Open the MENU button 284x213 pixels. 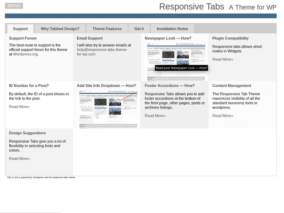(x=14, y=6)
